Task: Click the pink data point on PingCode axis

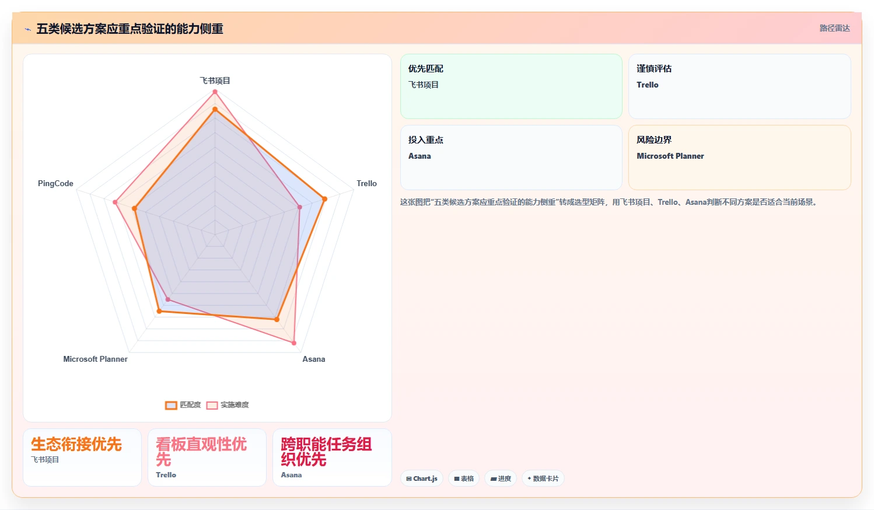Action: click(x=115, y=202)
